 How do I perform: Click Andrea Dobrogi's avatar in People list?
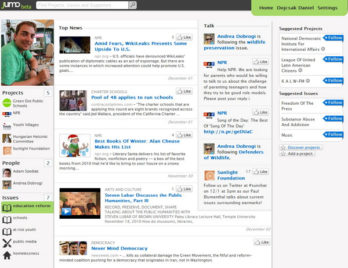coord(7,185)
